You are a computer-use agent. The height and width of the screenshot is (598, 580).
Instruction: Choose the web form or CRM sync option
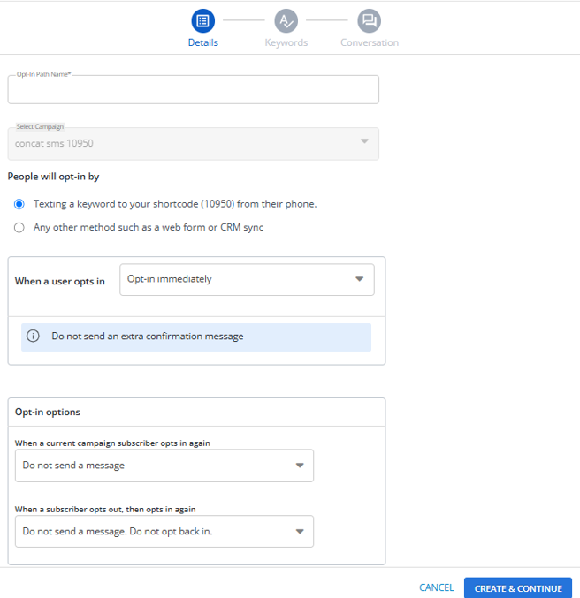point(19,227)
